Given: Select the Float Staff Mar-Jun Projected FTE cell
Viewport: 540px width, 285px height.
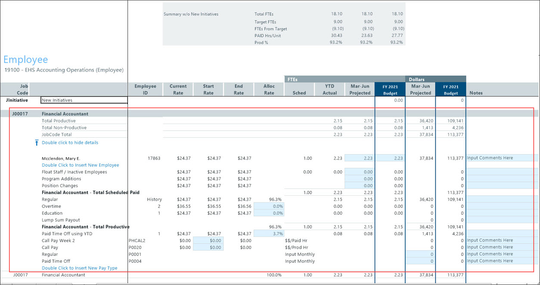Looking at the screenshot, I should pos(360,172).
